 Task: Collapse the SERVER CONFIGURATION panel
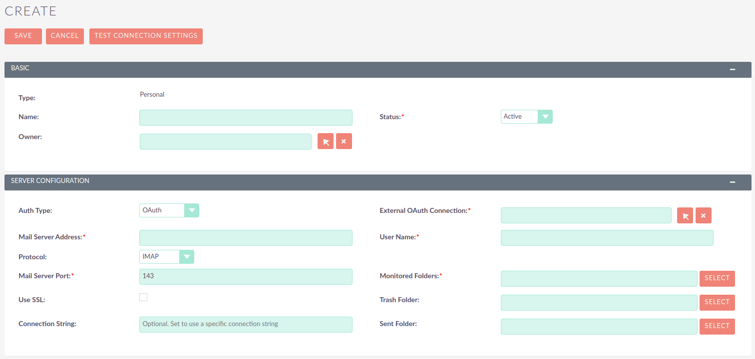tap(733, 182)
